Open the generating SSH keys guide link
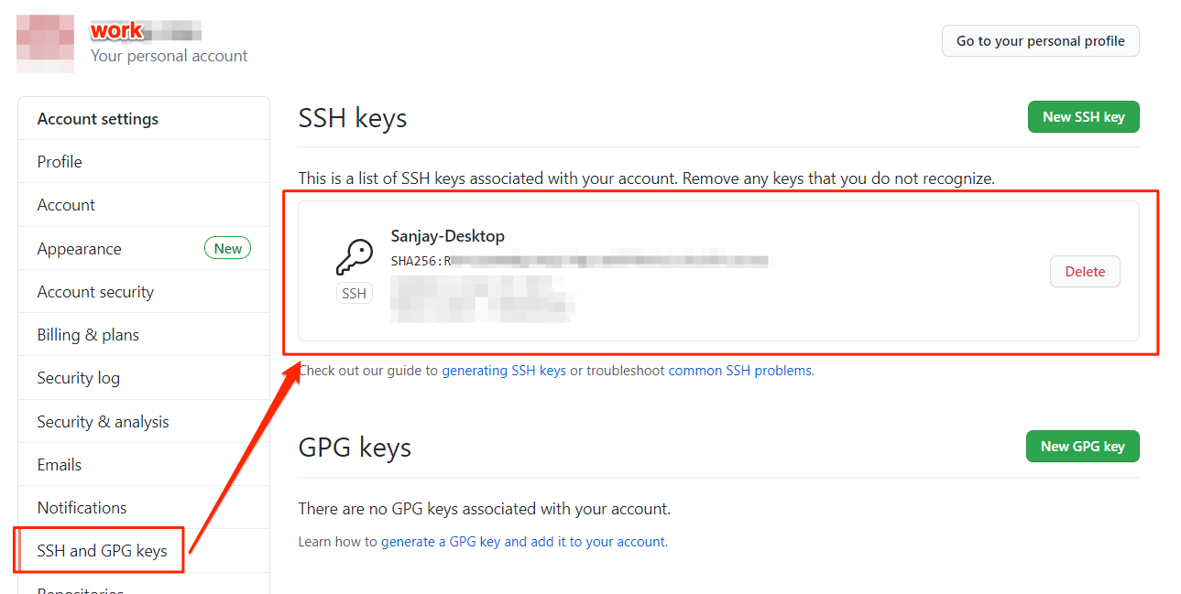Image resolution: width=1181 pixels, height=594 pixels. pyautogui.click(x=504, y=371)
